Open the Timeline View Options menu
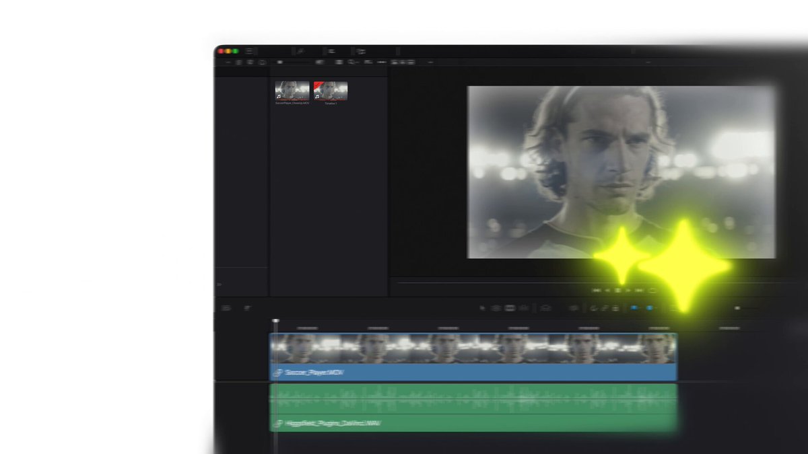Screen dimensions: 808x454 point(226,308)
